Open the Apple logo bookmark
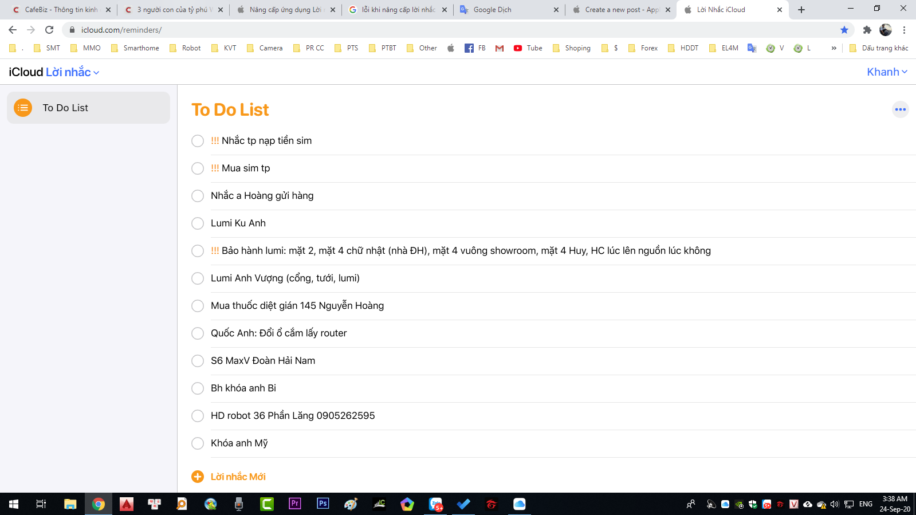 [x=451, y=48]
